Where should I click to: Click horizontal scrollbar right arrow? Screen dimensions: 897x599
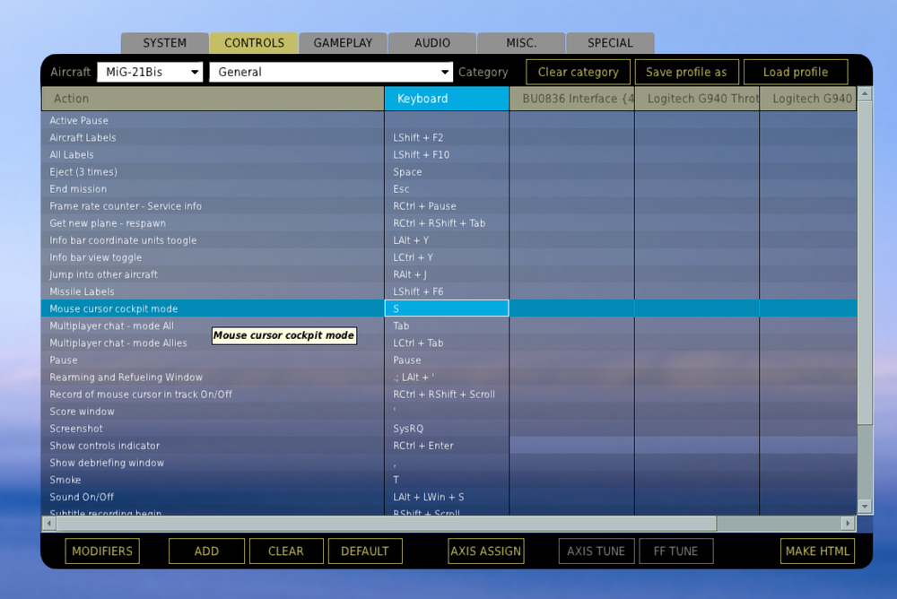849,523
